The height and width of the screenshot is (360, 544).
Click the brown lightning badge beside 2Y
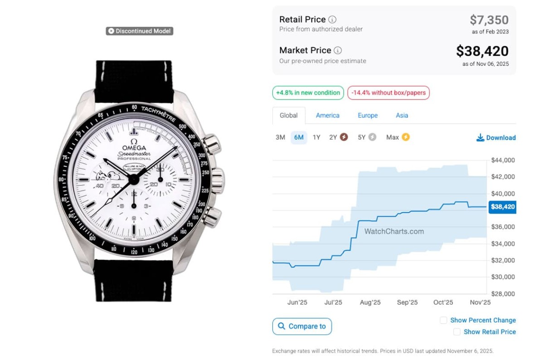344,137
